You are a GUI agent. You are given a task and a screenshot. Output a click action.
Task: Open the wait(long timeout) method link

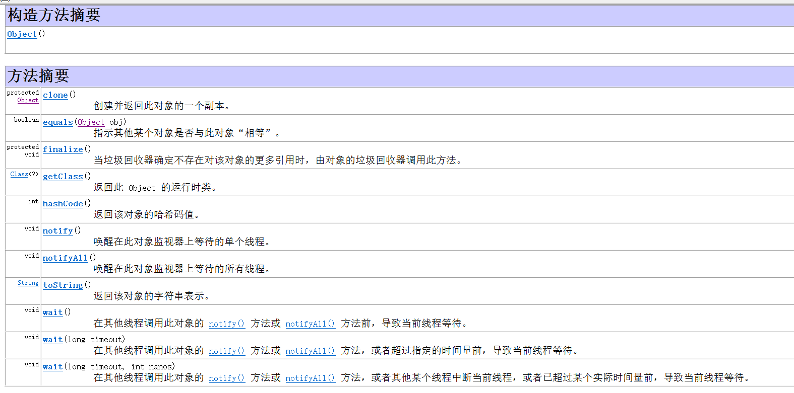pos(52,340)
